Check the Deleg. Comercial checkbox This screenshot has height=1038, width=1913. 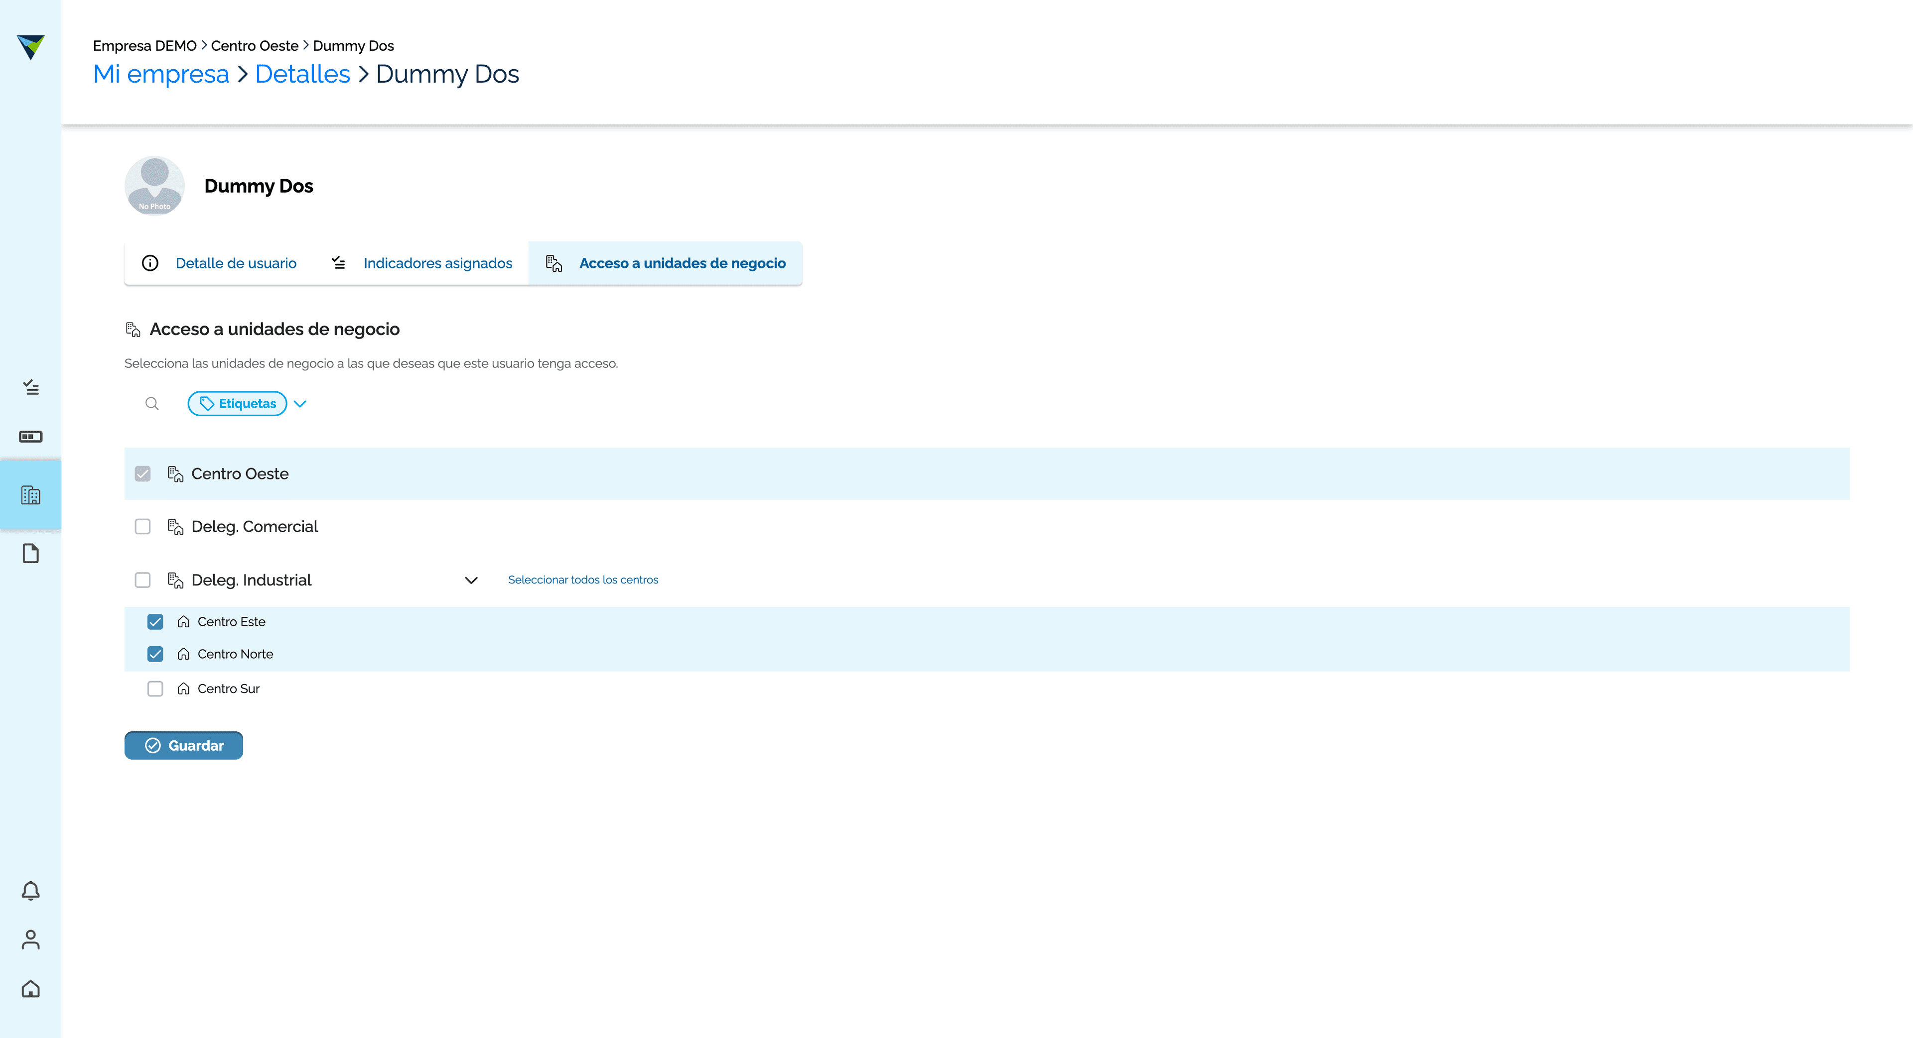pos(142,527)
